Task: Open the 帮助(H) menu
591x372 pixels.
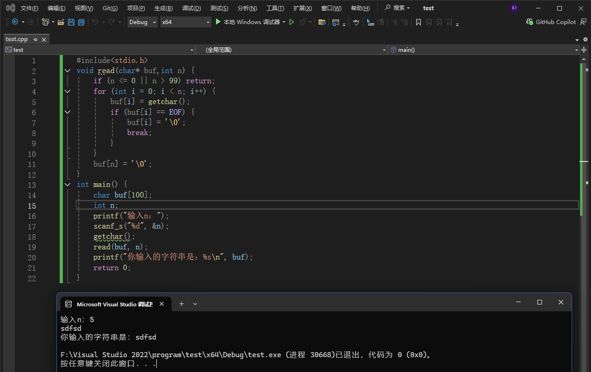Action: coord(360,8)
